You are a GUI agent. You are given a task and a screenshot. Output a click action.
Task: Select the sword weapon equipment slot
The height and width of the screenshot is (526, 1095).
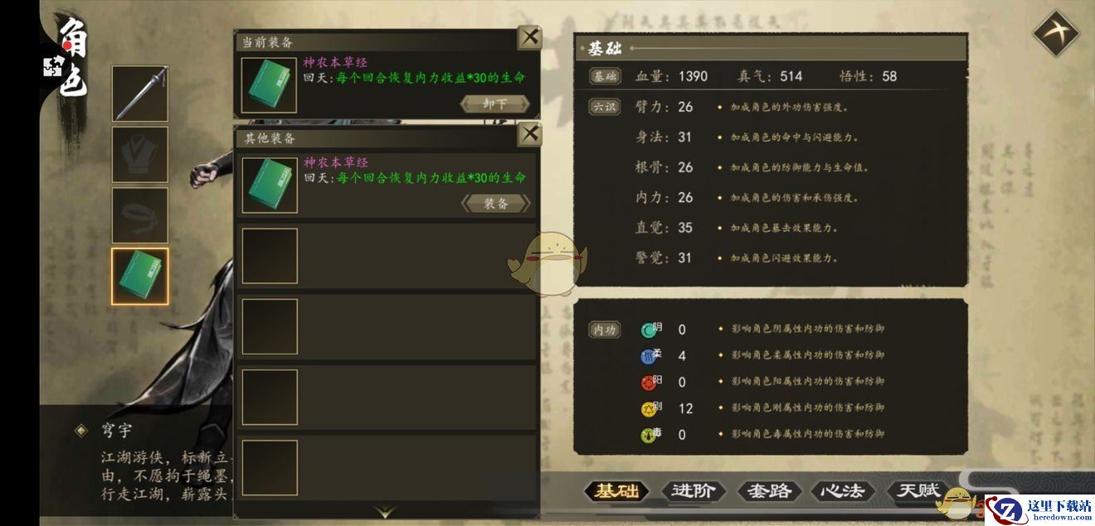[140, 94]
